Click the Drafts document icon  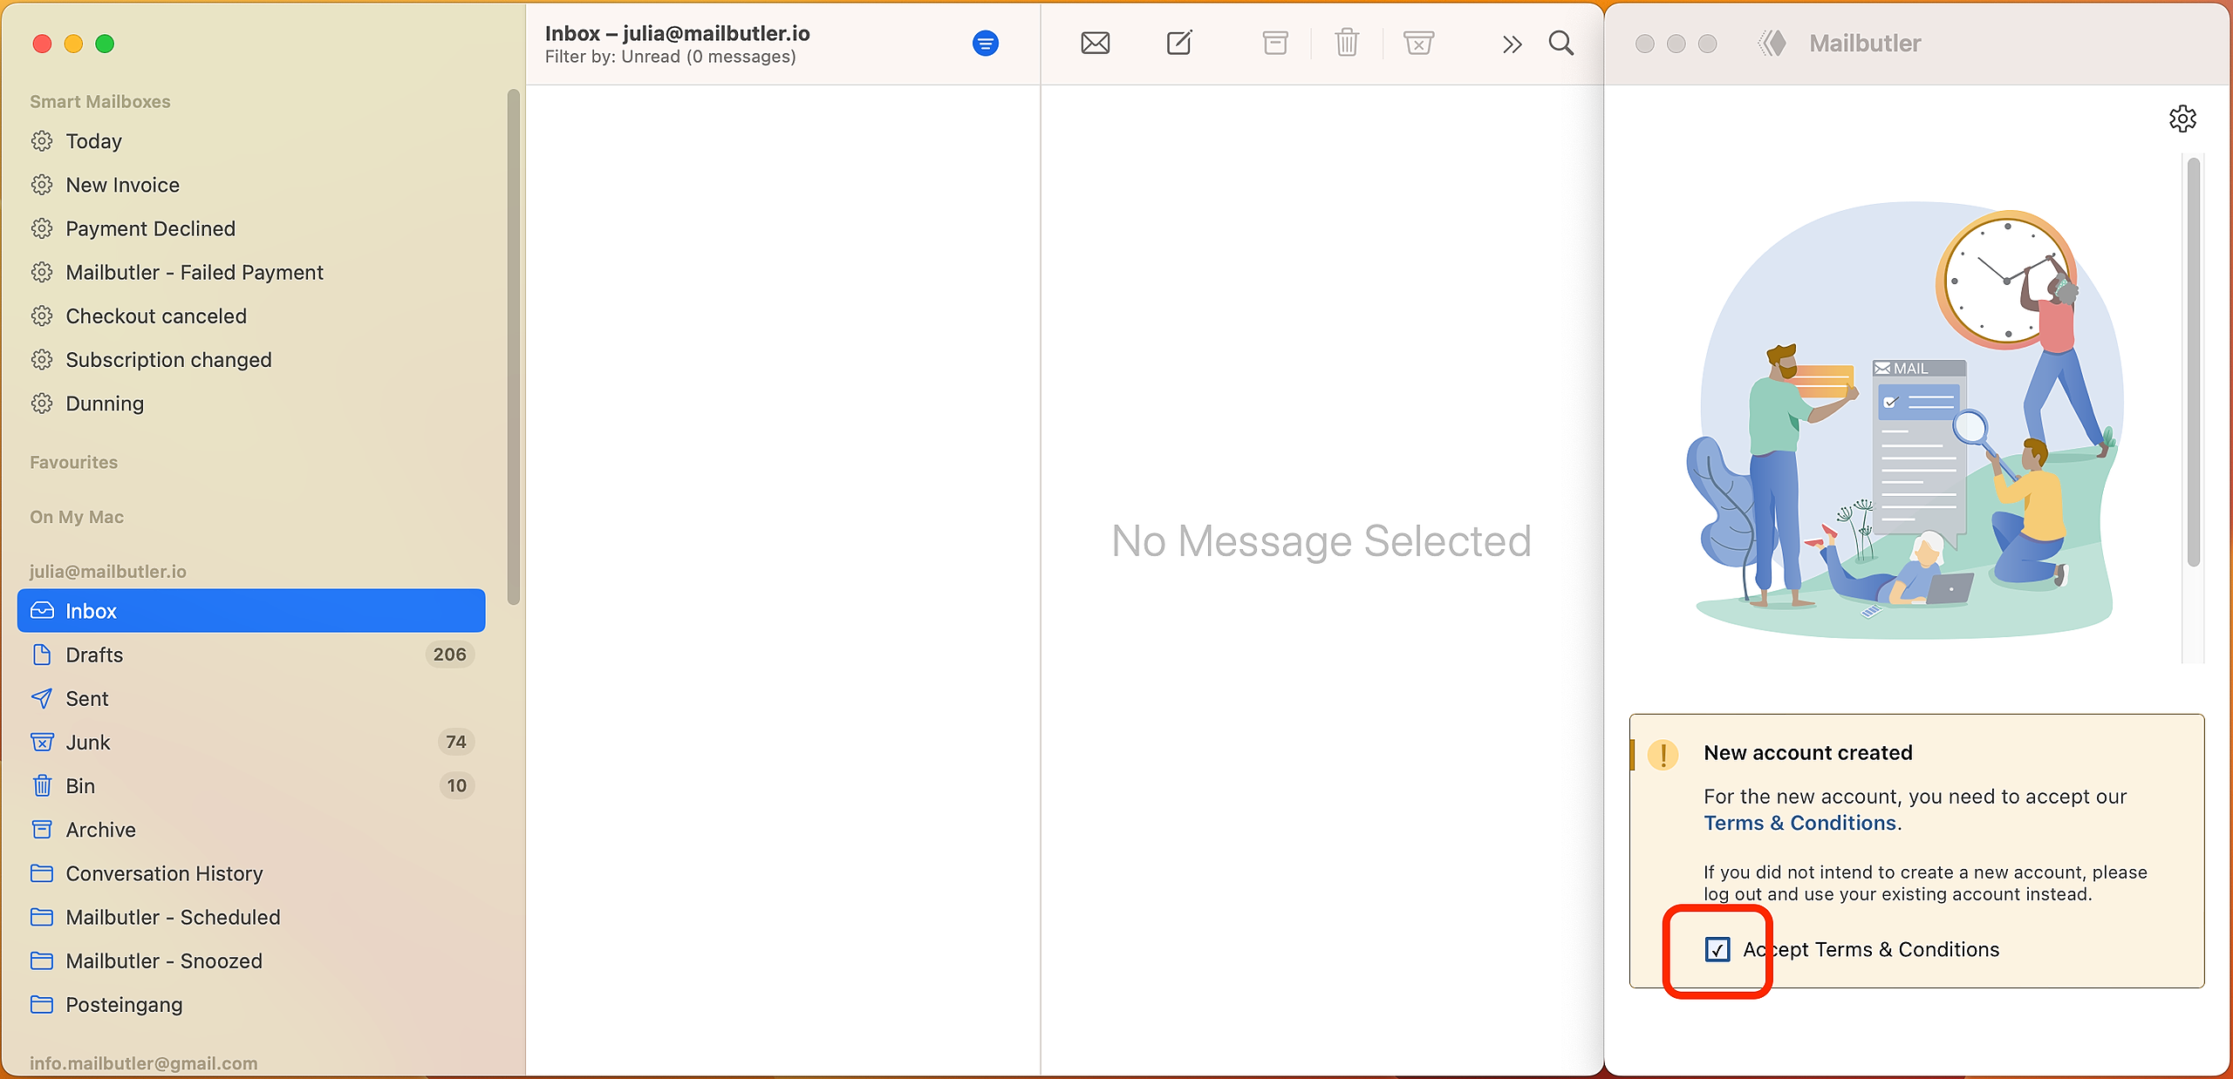(x=42, y=655)
